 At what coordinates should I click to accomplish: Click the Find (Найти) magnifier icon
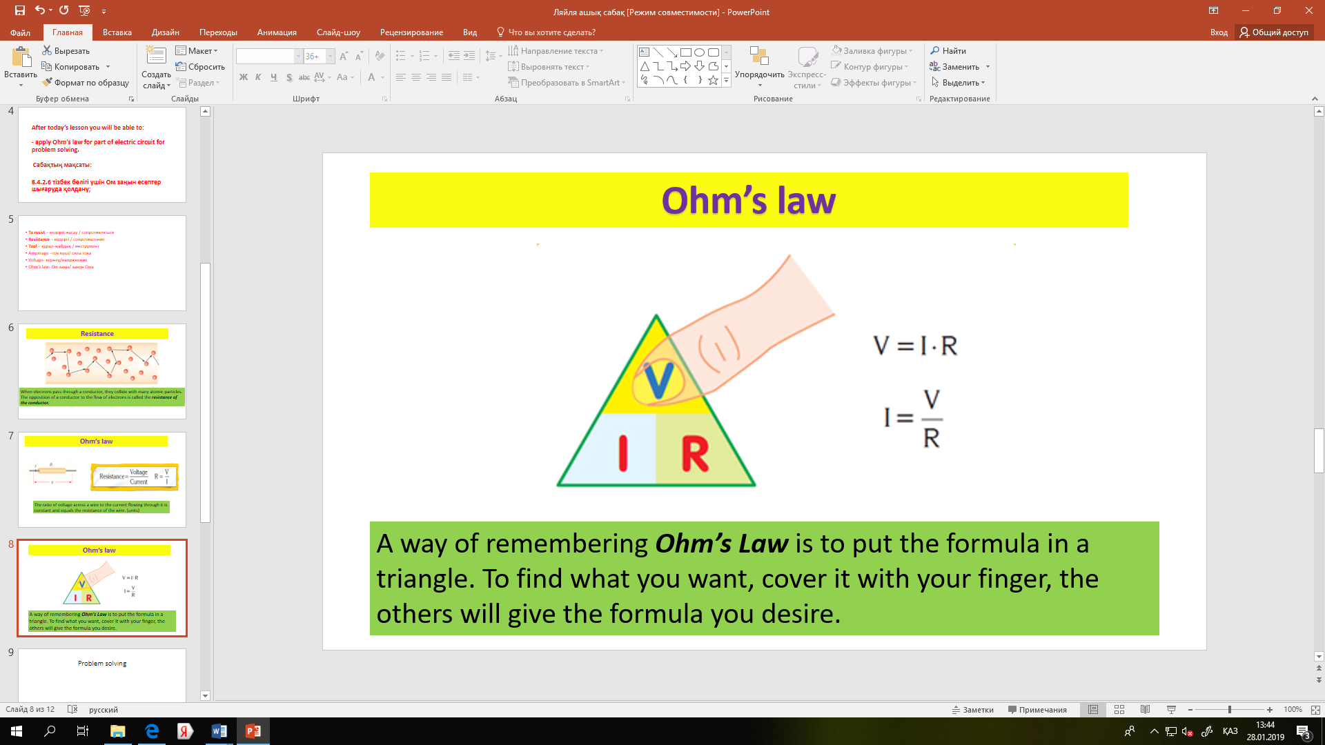[x=935, y=50]
